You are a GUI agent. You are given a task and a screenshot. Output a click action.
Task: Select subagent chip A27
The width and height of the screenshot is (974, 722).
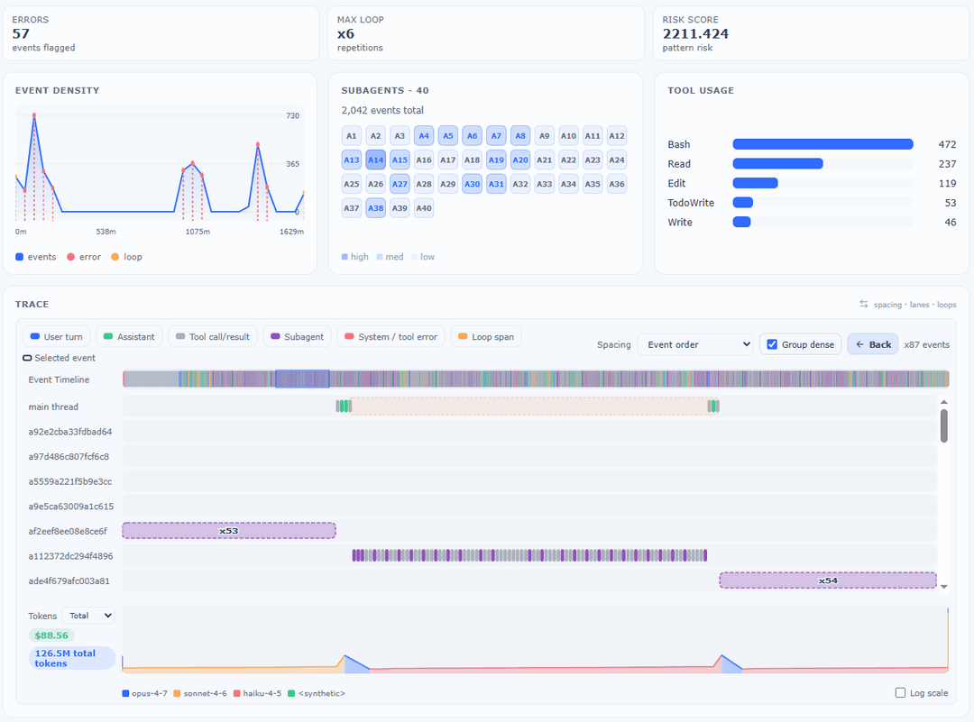click(x=400, y=185)
